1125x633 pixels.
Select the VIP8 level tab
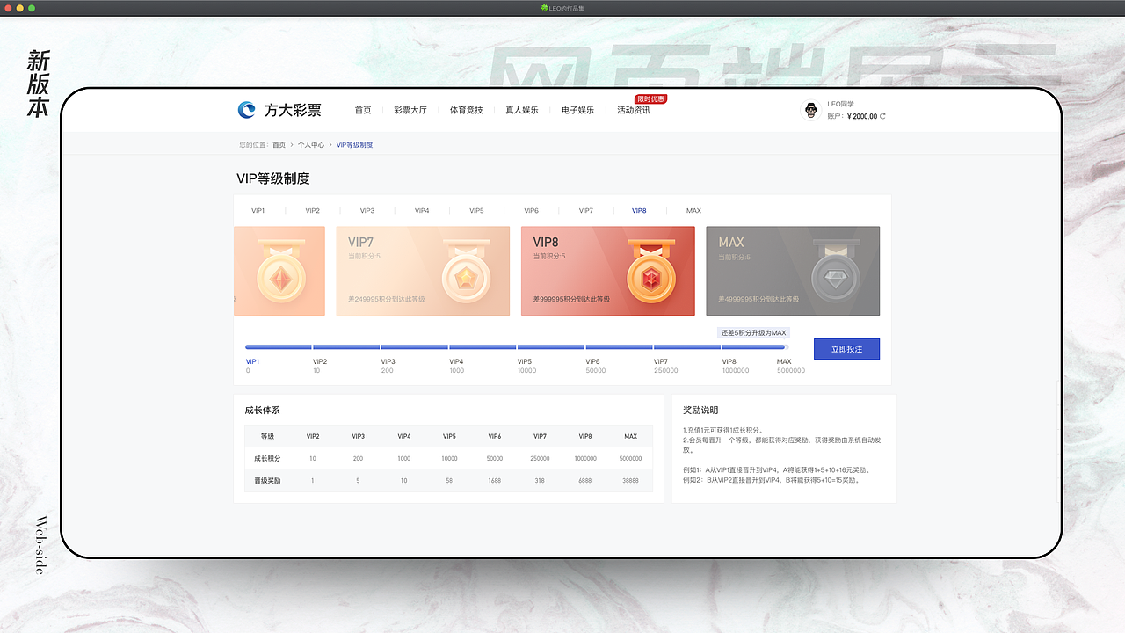click(x=639, y=211)
